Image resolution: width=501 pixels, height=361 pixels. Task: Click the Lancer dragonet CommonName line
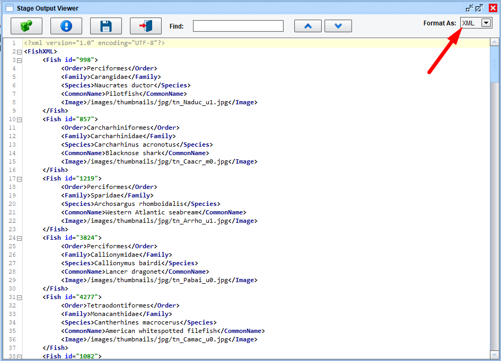click(x=135, y=272)
